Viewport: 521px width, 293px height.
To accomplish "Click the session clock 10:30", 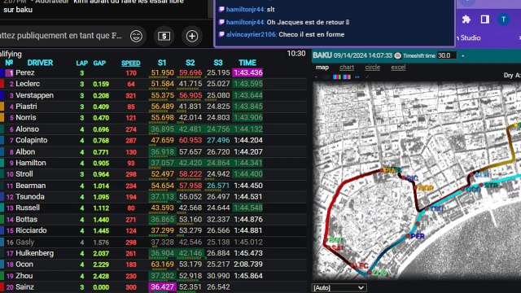I will pyautogui.click(x=296, y=54).
